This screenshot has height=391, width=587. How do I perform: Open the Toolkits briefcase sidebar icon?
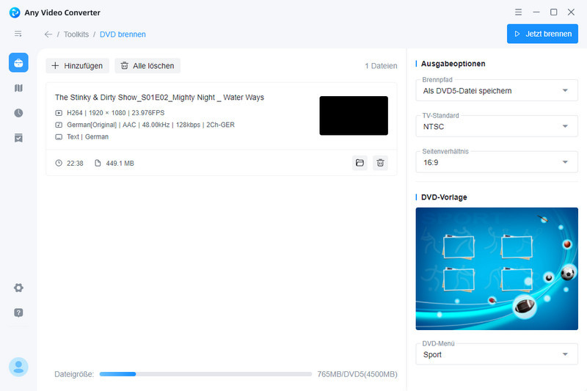coord(18,62)
